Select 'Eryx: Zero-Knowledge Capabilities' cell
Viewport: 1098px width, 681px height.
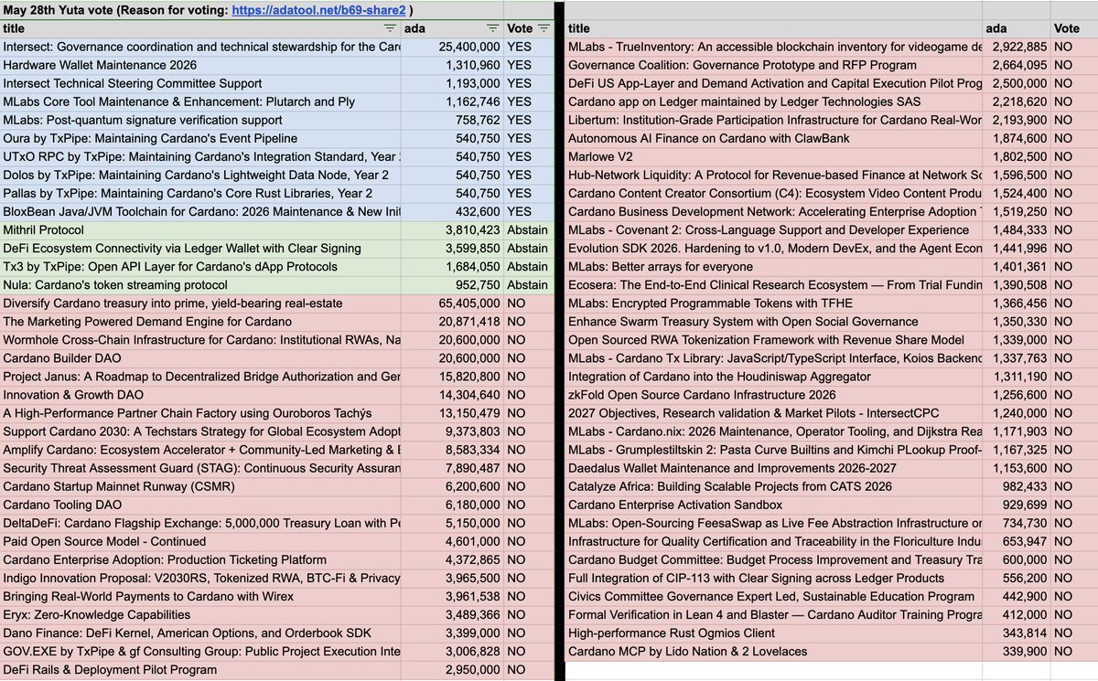point(200,614)
